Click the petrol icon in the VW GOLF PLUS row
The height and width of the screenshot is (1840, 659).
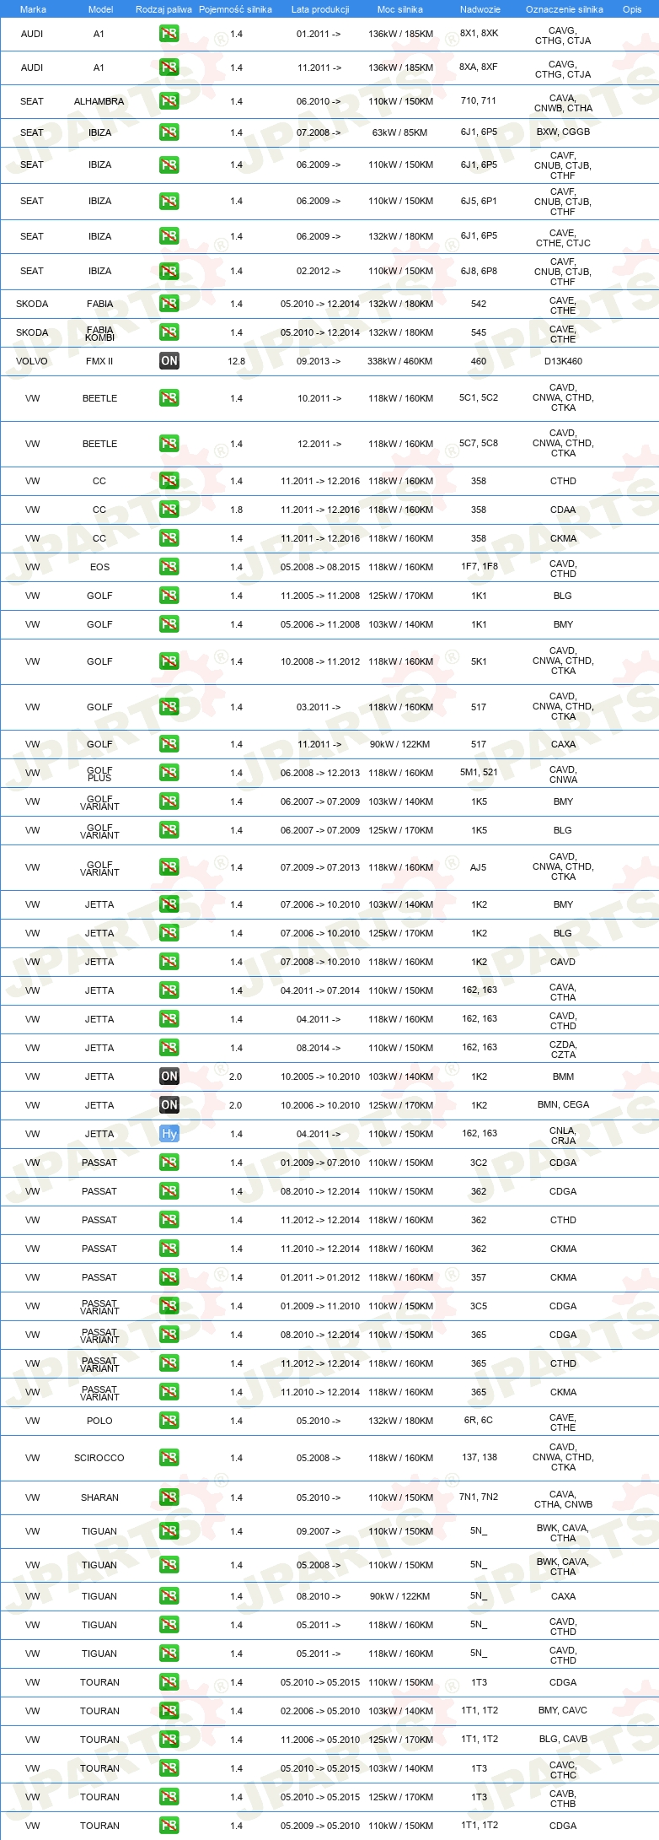click(x=169, y=773)
